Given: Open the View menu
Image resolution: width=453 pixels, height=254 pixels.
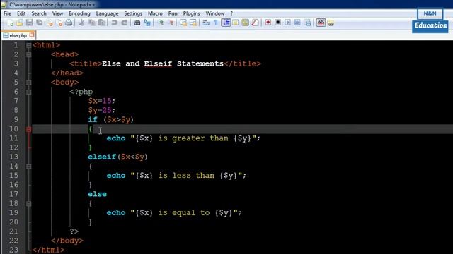Looking at the screenshot, I should tap(57, 13).
